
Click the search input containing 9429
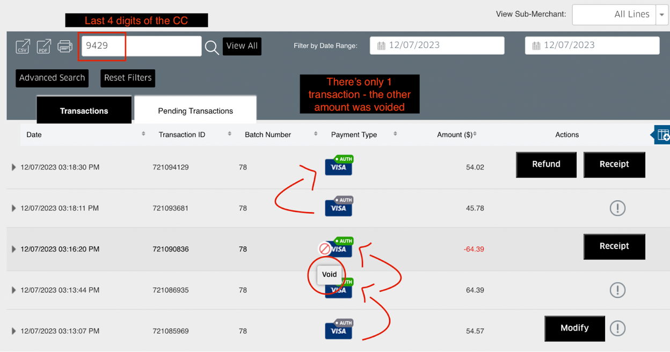(x=140, y=47)
